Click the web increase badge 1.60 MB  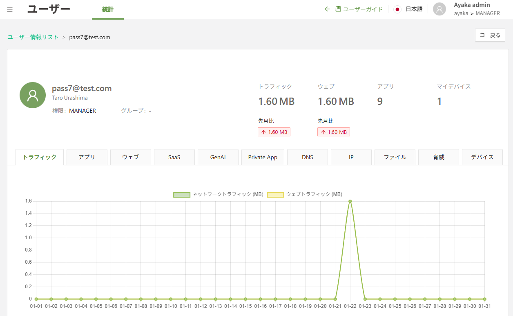pos(334,132)
